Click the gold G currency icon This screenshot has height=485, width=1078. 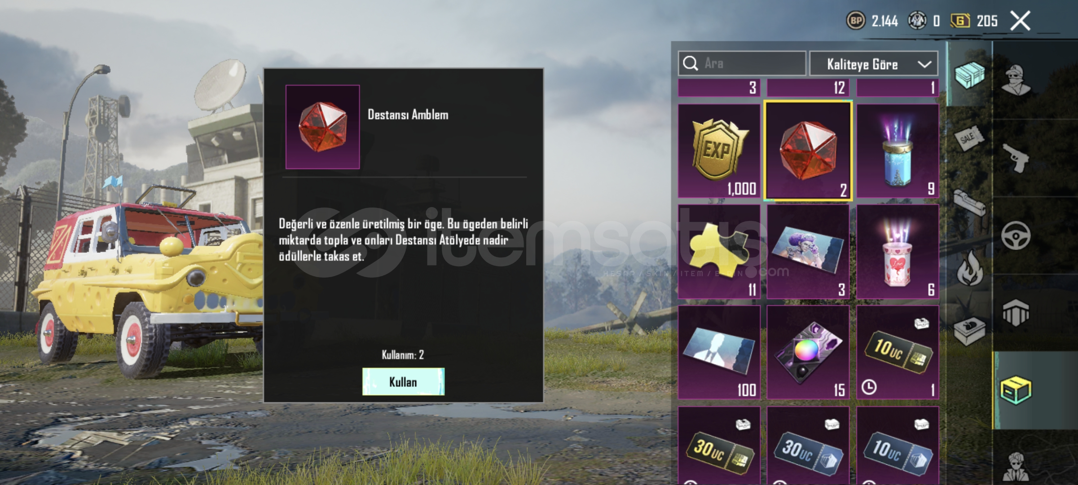click(x=960, y=21)
